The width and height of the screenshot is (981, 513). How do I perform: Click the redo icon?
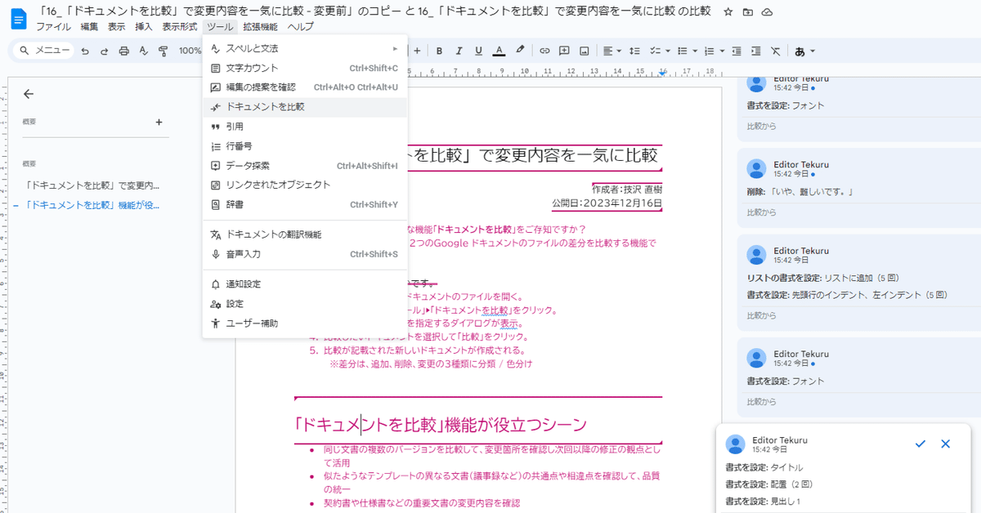click(x=104, y=51)
